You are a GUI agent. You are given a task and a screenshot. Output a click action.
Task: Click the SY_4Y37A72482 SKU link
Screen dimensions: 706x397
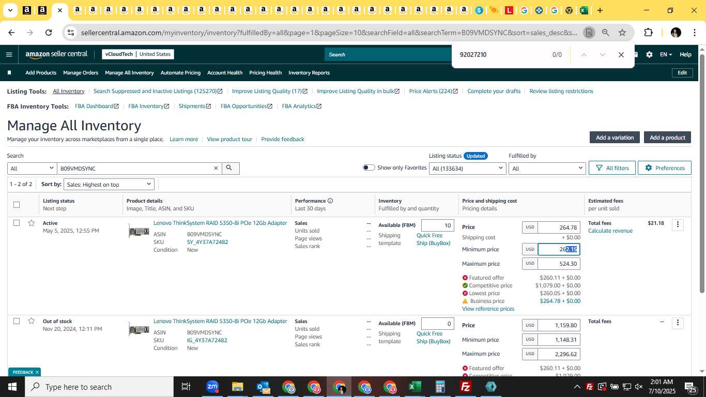(207, 242)
